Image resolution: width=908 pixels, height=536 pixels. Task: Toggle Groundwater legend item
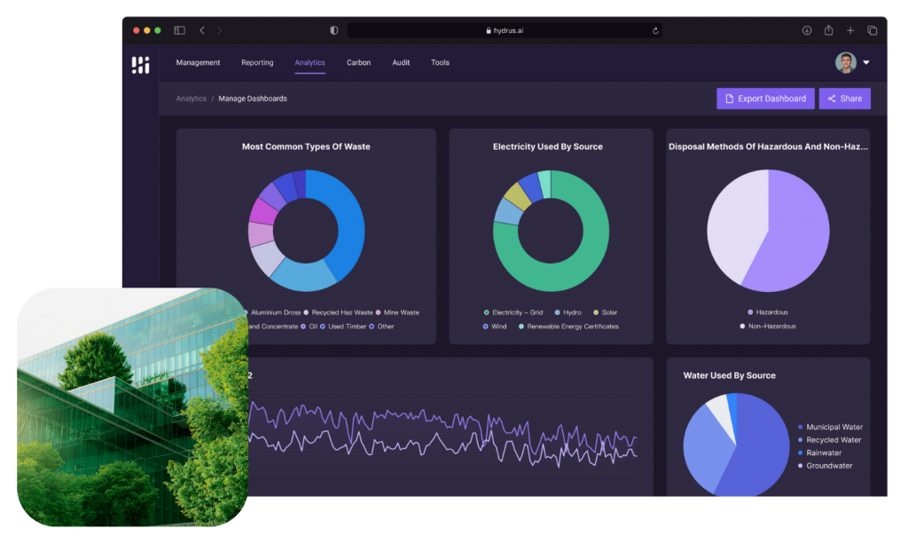point(826,465)
